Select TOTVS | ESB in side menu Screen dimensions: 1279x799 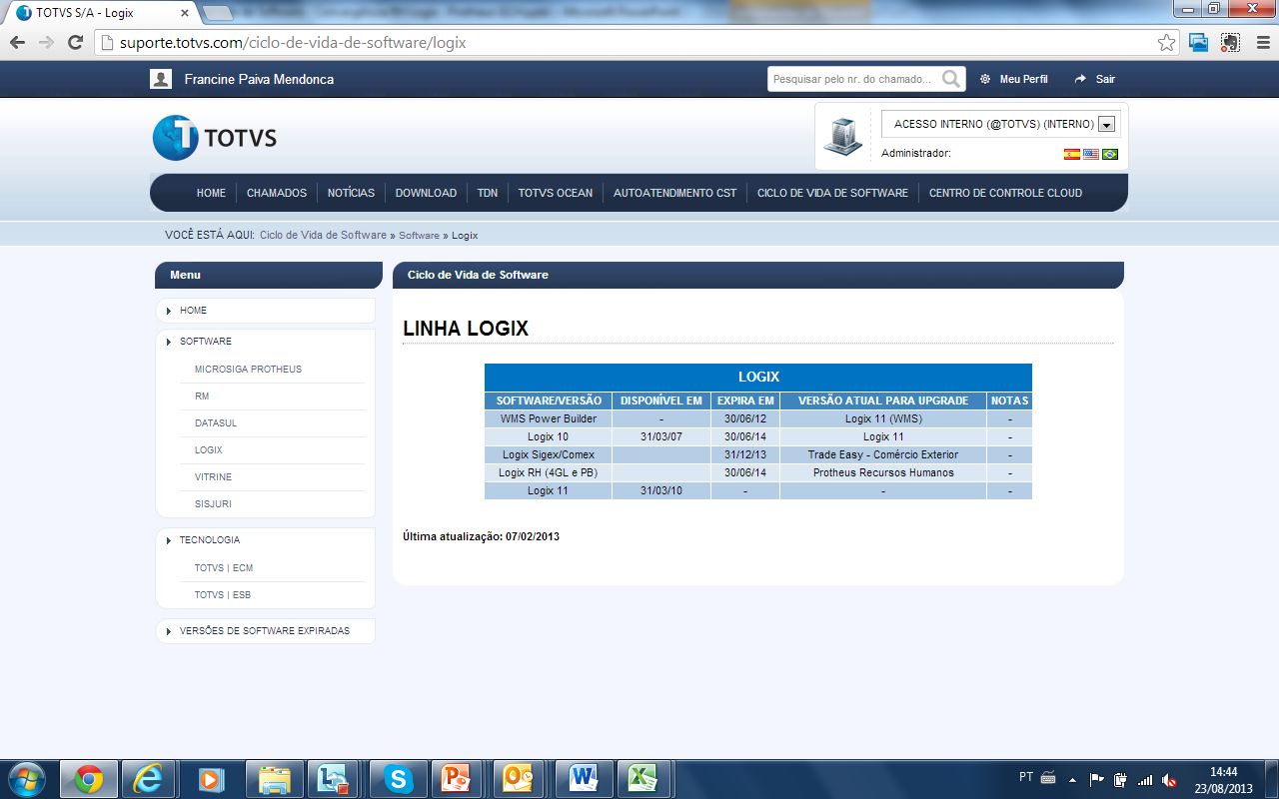(223, 595)
